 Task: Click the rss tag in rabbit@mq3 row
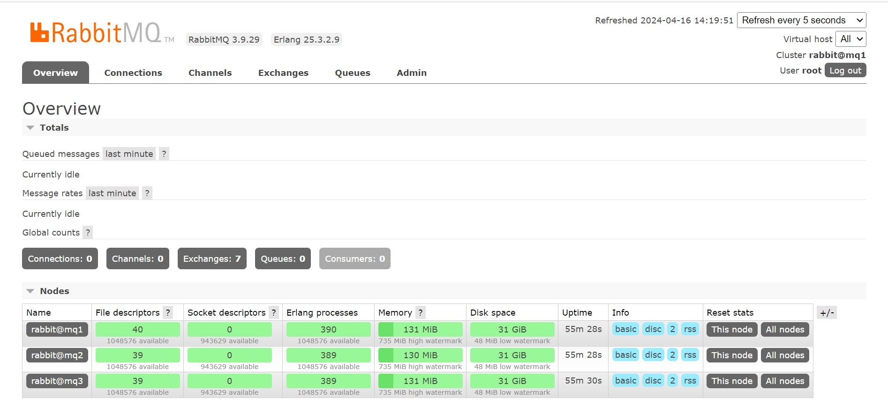pos(690,381)
